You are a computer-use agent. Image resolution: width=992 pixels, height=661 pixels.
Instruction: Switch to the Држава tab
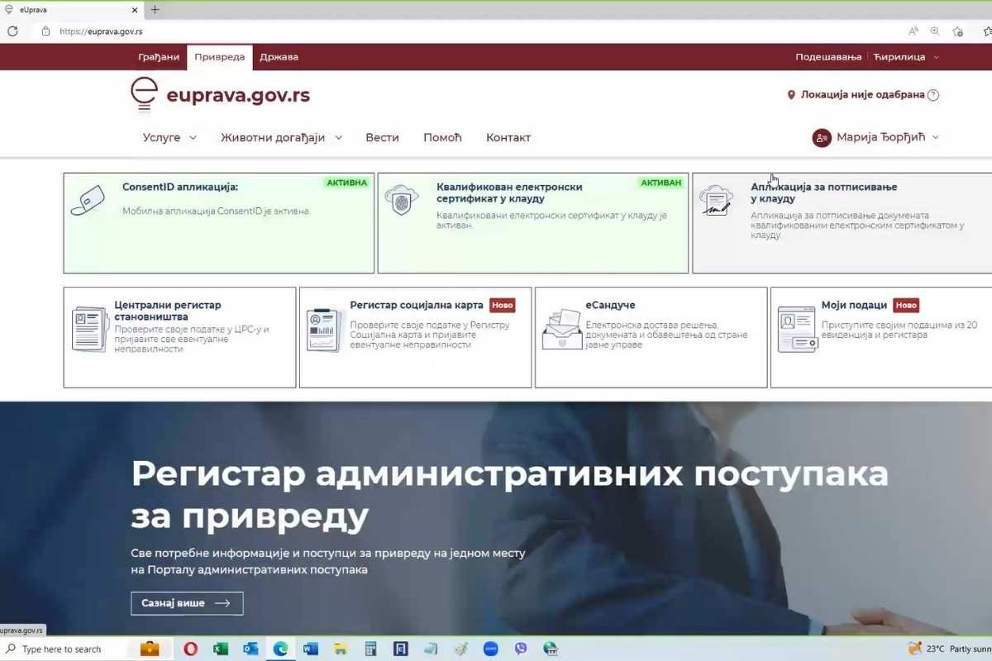[x=279, y=57]
